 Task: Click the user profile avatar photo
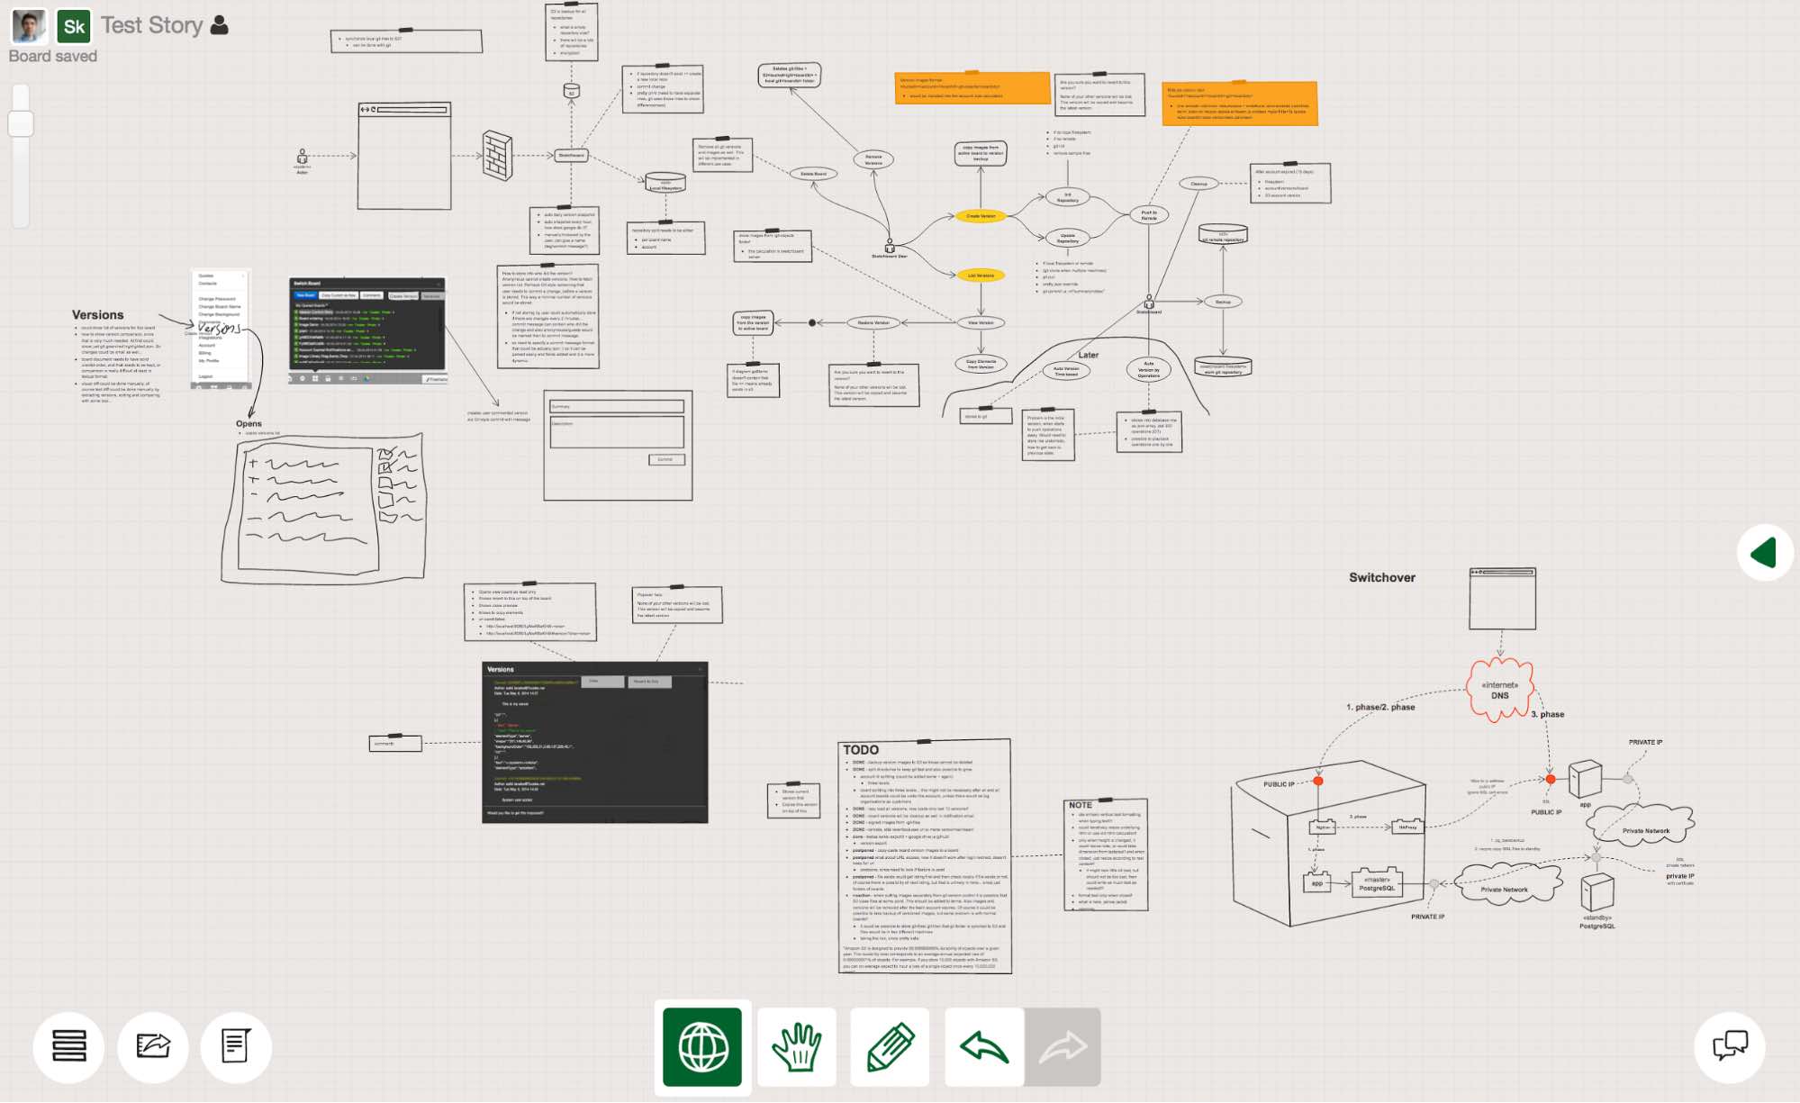29,26
